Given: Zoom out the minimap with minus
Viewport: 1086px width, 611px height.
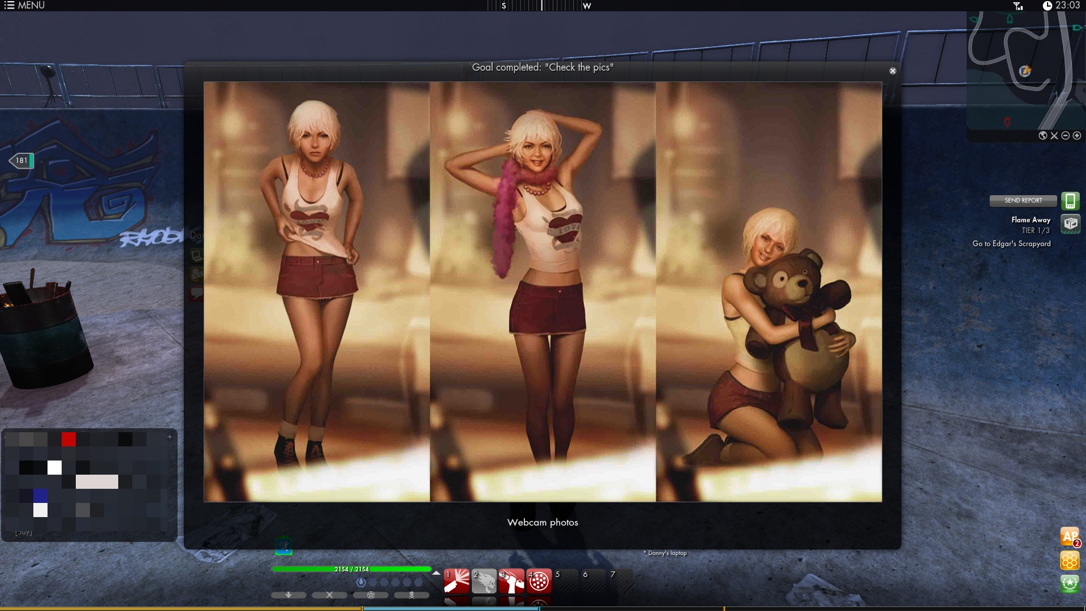Looking at the screenshot, I should click(x=1066, y=136).
